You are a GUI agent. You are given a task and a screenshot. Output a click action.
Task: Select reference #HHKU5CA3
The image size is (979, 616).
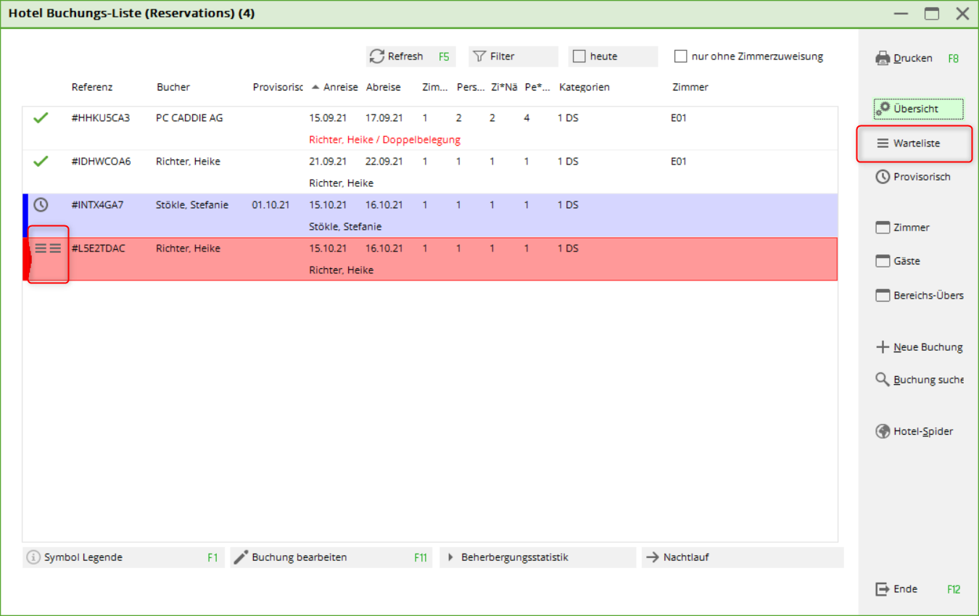(x=101, y=117)
